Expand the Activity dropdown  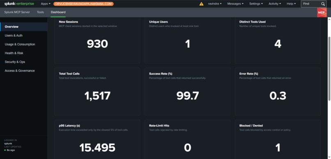(x=275, y=4)
